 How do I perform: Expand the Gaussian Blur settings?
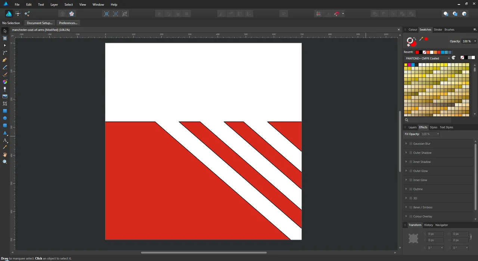406,144
